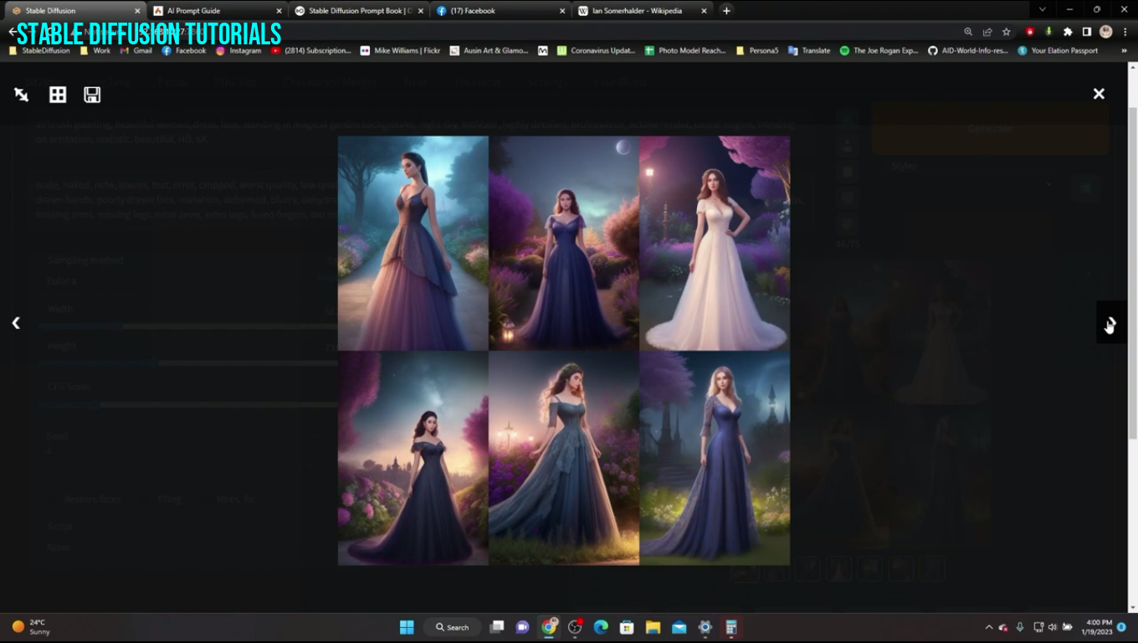Open The Joe Rogan Exp... Spotify bookmark

pyautogui.click(x=879, y=50)
